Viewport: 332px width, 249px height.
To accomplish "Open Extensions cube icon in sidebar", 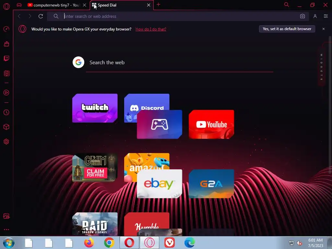I will [6, 127].
